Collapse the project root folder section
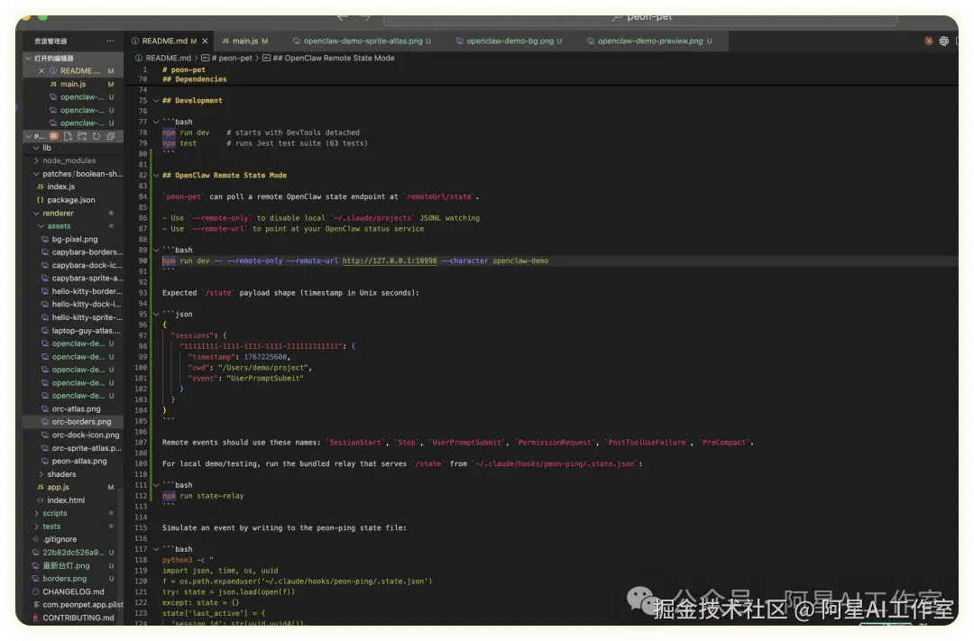Viewport: 974px width, 641px height. click(28, 136)
